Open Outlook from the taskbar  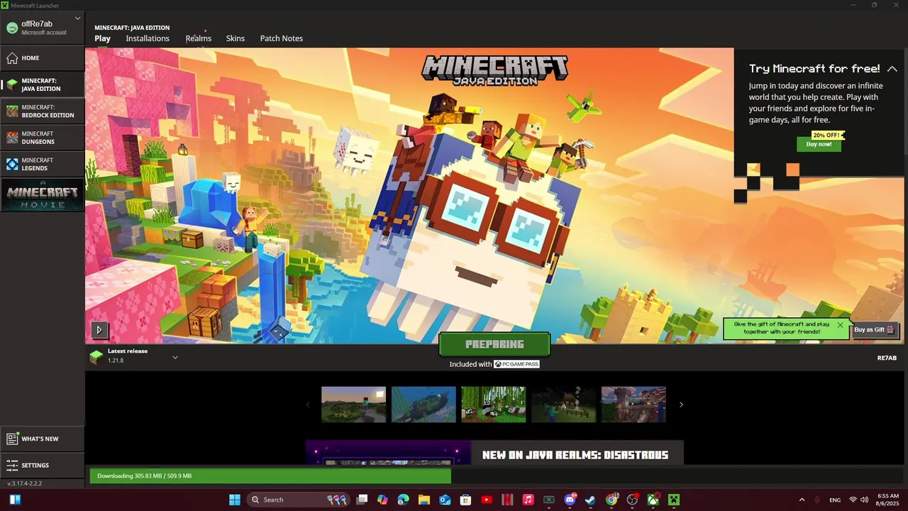pos(445,500)
